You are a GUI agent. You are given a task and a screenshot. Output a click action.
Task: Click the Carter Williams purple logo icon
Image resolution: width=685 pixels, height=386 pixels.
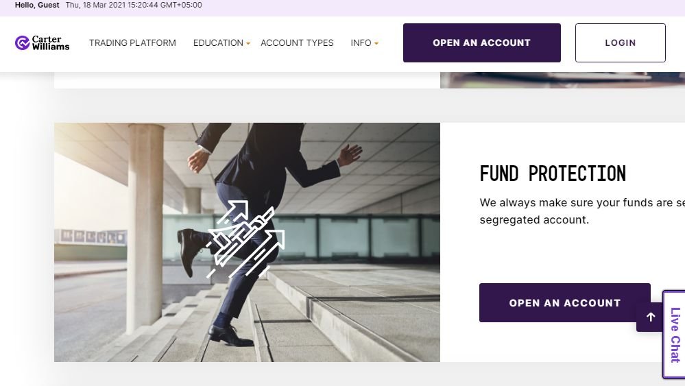[x=22, y=43]
